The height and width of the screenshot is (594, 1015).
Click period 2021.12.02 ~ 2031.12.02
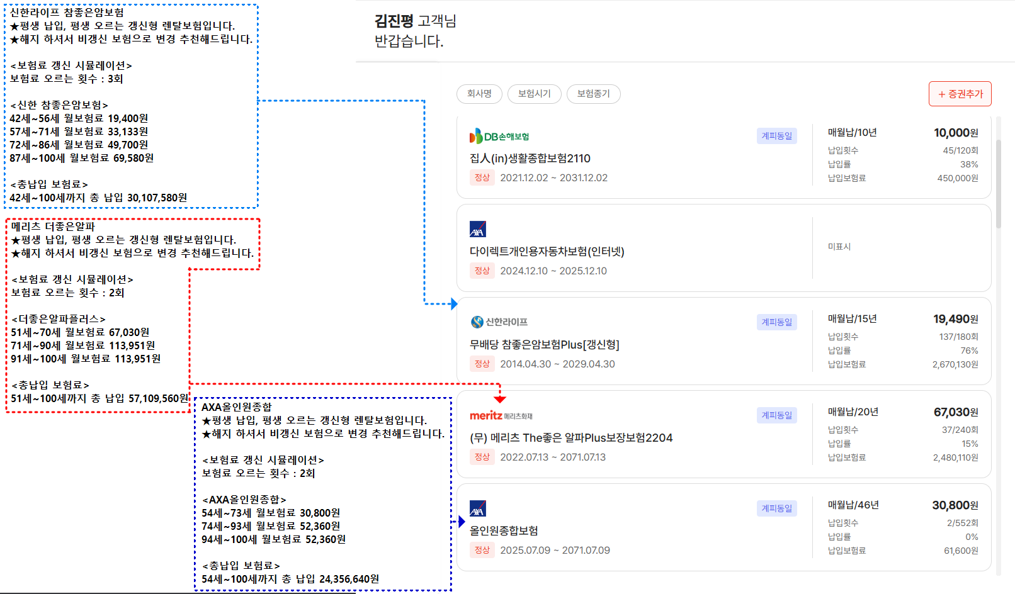point(554,177)
